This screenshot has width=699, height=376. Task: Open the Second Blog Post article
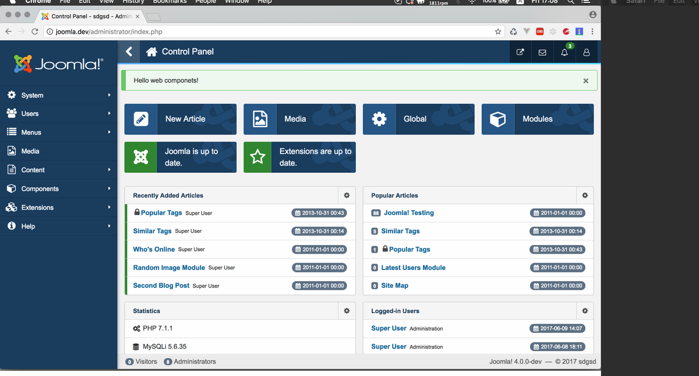click(x=161, y=286)
